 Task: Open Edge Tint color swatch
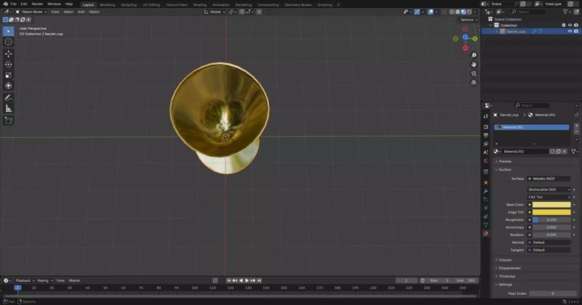pyautogui.click(x=551, y=212)
